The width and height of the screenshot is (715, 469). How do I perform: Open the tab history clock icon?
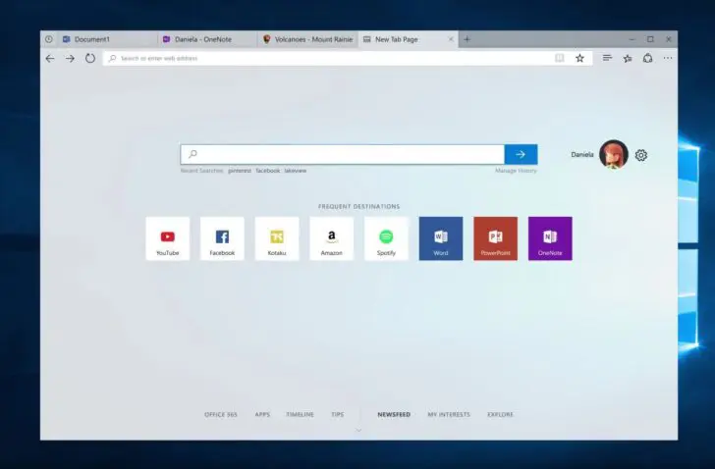[49, 39]
